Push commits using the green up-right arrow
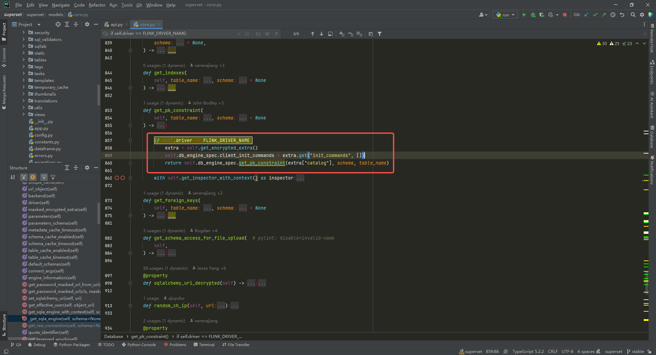Image resolution: width=656 pixels, height=355 pixels. point(604,15)
